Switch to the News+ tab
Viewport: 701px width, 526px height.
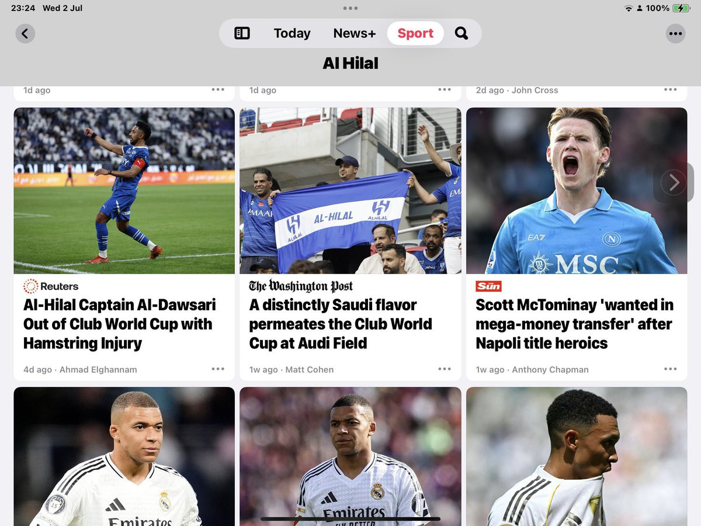354,33
